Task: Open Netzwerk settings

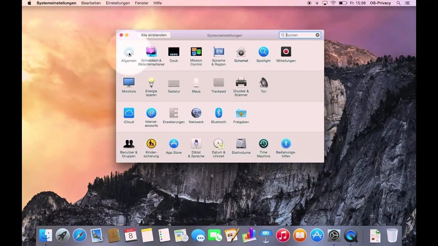Action: point(196,116)
